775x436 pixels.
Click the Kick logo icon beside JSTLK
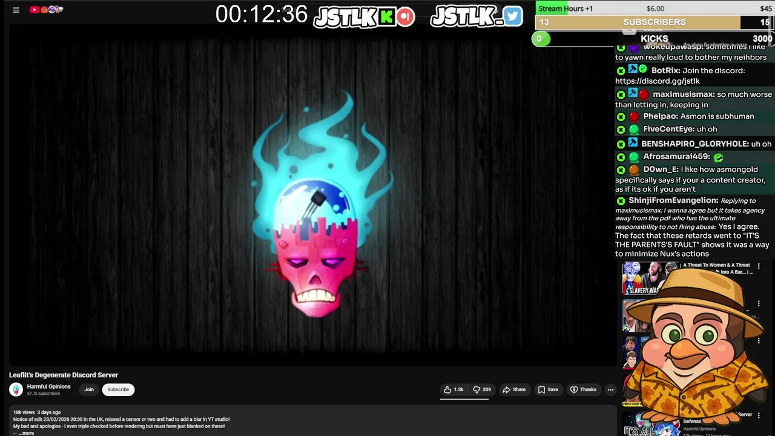(x=386, y=17)
